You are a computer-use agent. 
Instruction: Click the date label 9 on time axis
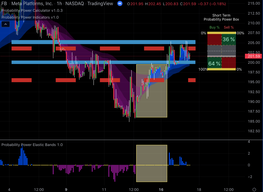coord(66,189)
